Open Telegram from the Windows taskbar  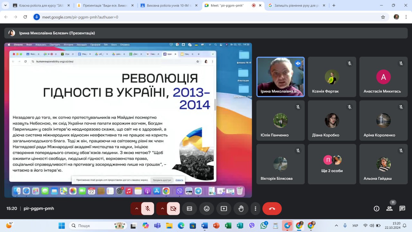pos(287,226)
